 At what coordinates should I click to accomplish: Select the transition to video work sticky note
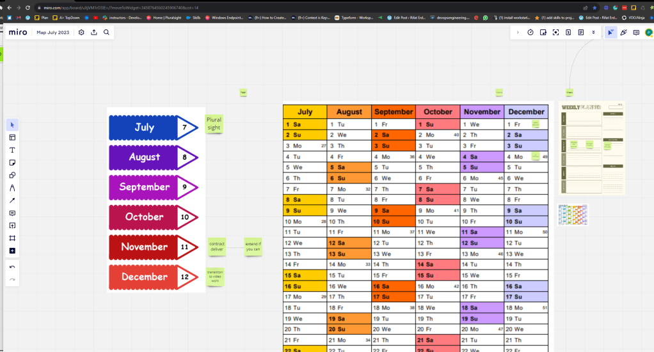coord(215,277)
